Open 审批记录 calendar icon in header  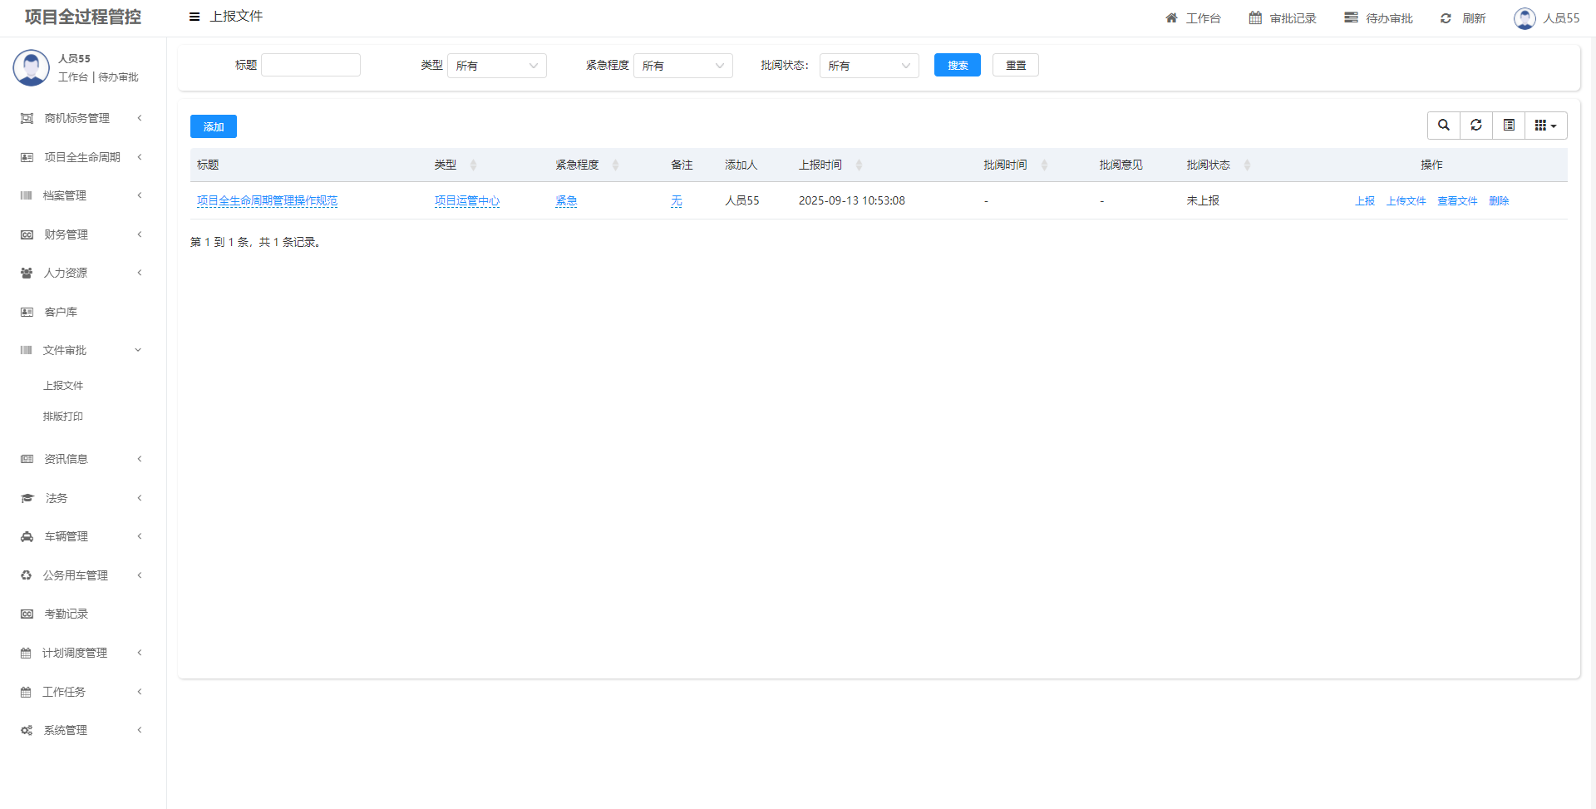coord(1255,18)
